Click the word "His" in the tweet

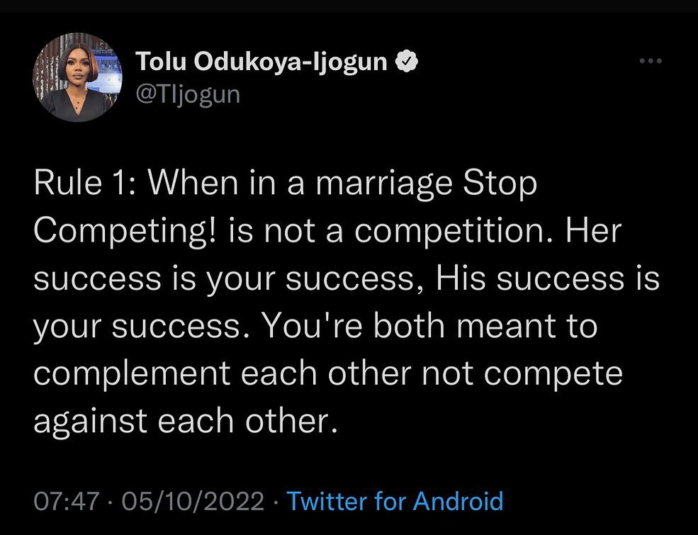pyautogui.click(x=461, y=280)
